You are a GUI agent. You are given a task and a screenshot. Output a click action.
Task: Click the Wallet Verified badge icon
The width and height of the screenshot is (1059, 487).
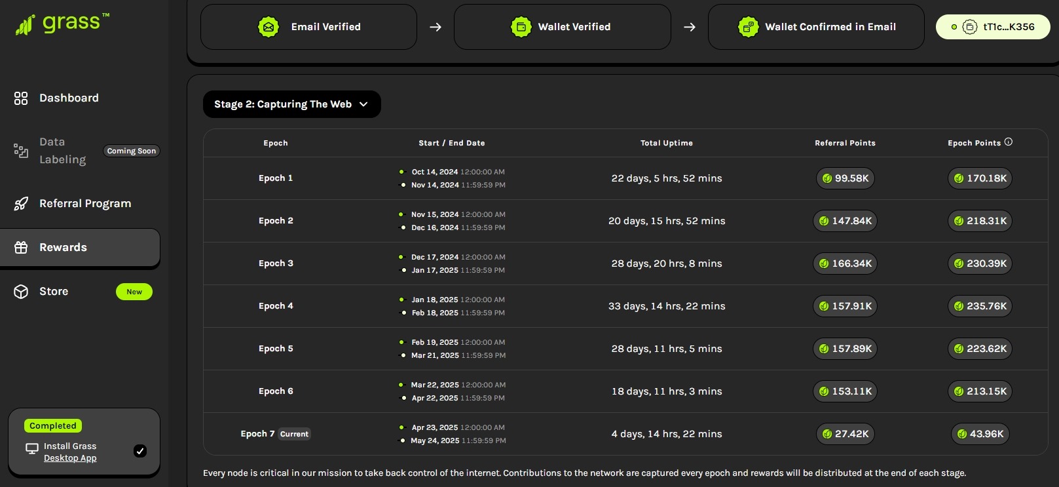pos(521,27)
